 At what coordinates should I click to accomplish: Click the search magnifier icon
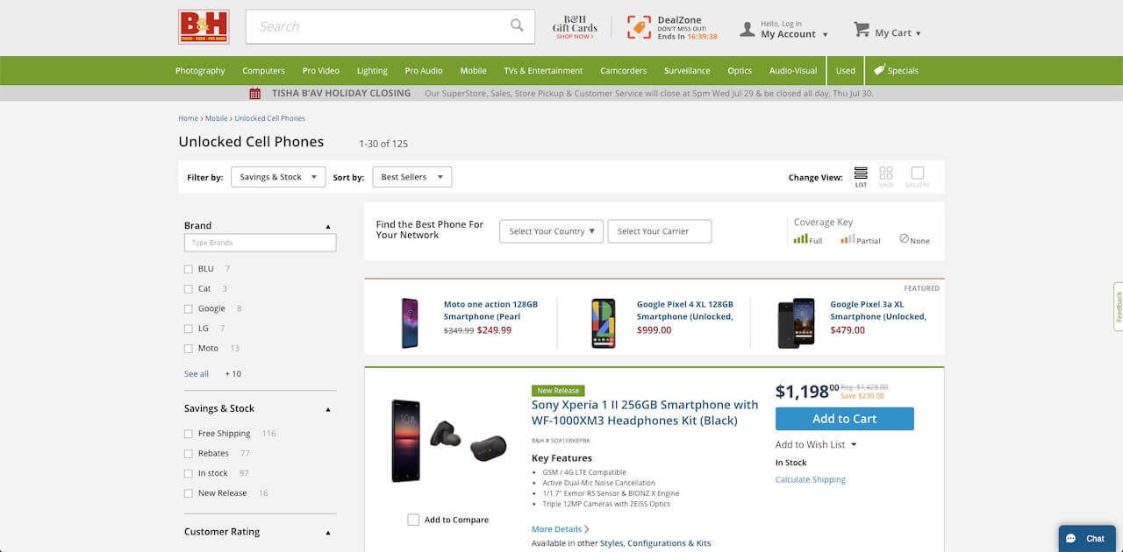pyautogui.click(x=517, y=25)
